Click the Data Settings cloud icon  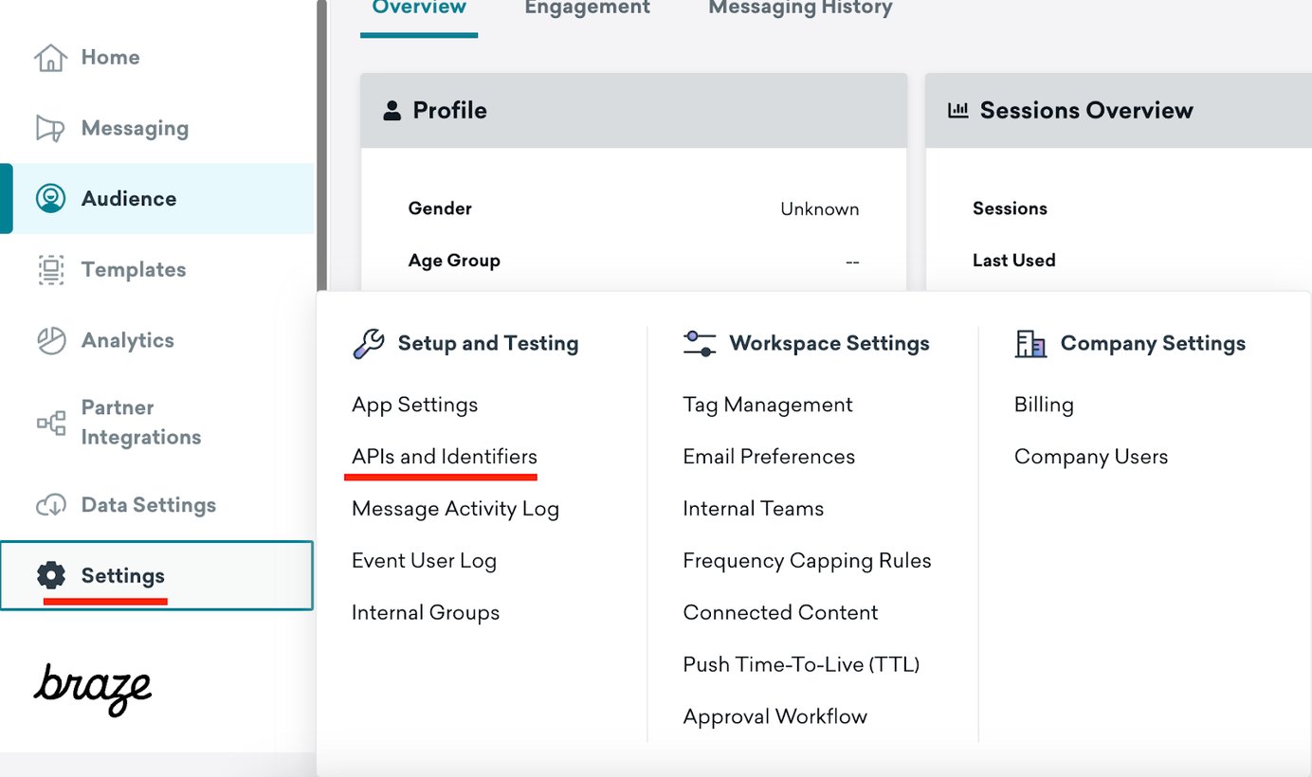point(50,505)
